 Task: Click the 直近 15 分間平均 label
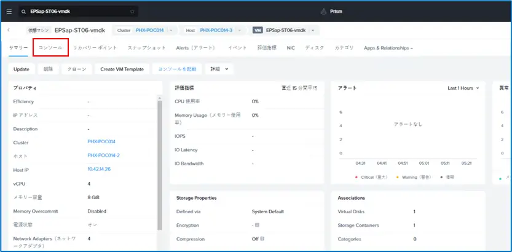click(299, 88)
